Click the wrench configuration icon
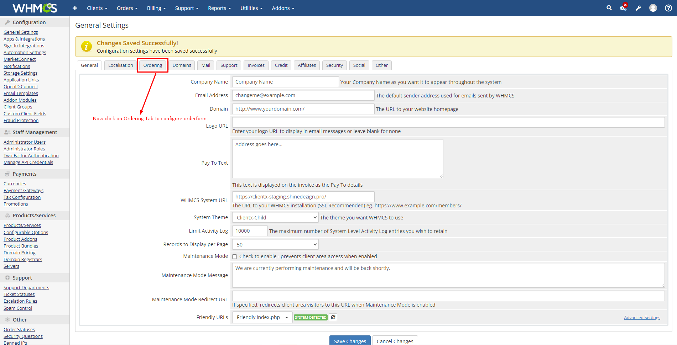This screenshot has height=345, width=677. click(638, 8)
